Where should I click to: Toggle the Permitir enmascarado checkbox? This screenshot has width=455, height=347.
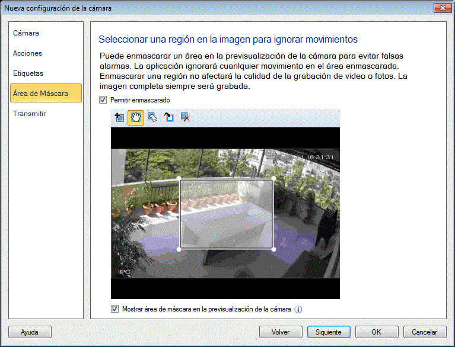tap(103, 100)
